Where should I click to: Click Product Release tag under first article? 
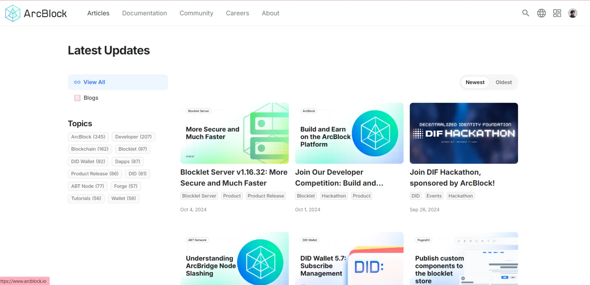pos(266,196)
